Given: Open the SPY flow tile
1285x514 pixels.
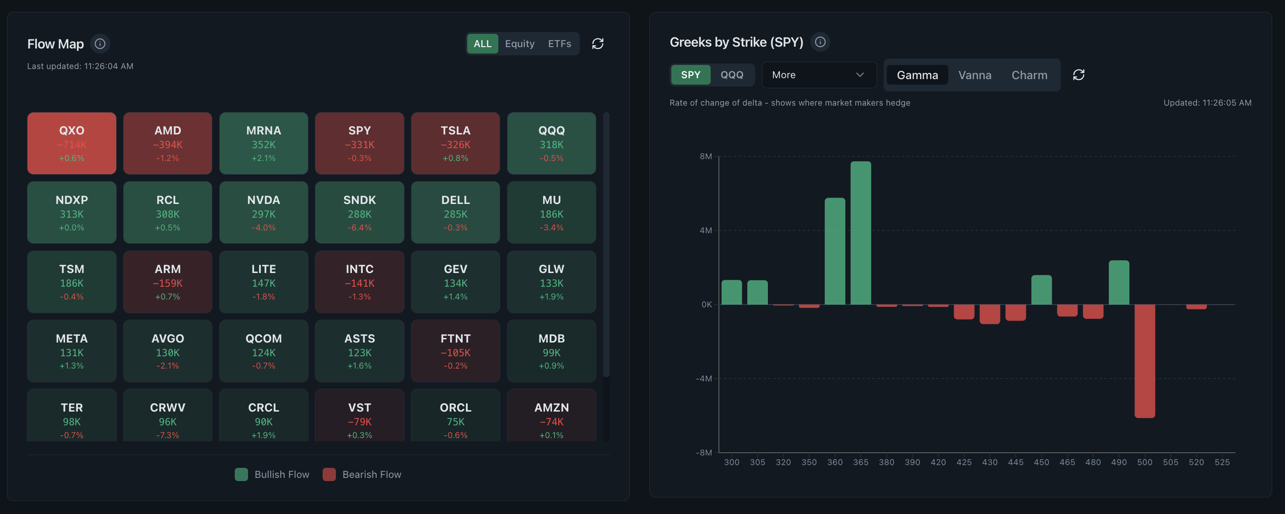Looking at the screenshot, I should 360,144.
